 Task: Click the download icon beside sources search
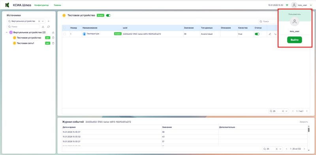click(43, 26)
